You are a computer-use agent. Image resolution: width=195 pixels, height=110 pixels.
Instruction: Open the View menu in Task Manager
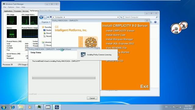[18, 7]
